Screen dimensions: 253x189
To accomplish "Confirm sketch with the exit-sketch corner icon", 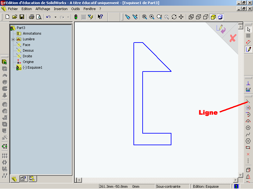I will tap(221, 29).
